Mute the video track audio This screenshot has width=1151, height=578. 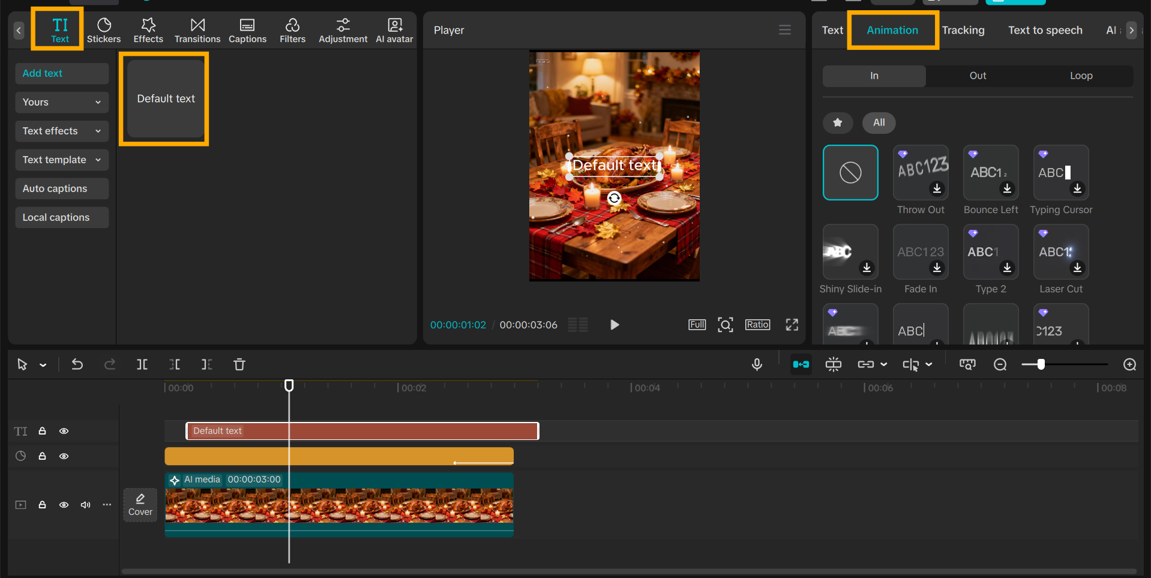tap(85, 505)
